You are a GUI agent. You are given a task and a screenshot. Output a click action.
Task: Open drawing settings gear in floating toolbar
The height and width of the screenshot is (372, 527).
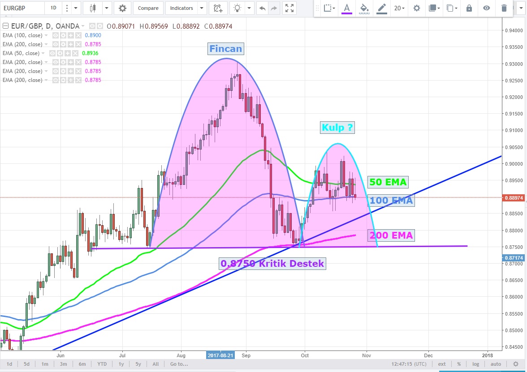pyautogui.click(x=417, y=8)
